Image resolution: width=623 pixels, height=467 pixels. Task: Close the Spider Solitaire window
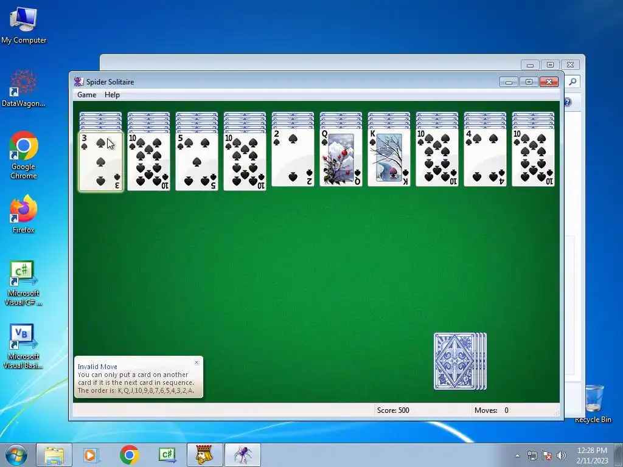[x=549, y=82]
